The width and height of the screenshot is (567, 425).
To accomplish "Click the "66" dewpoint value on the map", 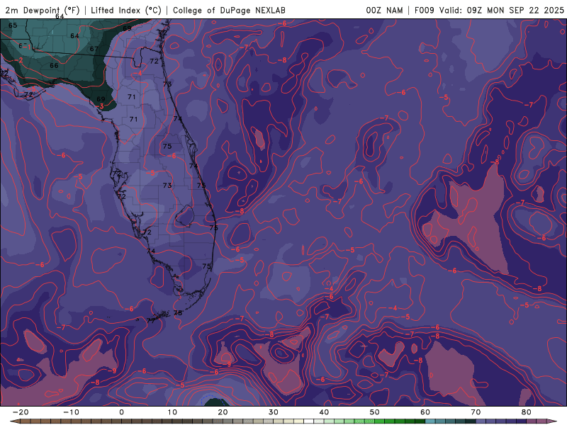I will tap(54, 65).
